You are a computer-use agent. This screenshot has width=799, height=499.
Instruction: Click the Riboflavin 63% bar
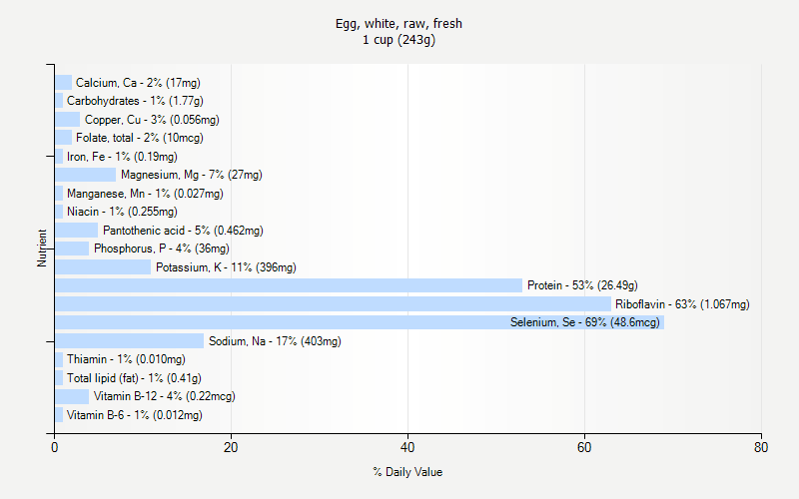click(333, 304)
